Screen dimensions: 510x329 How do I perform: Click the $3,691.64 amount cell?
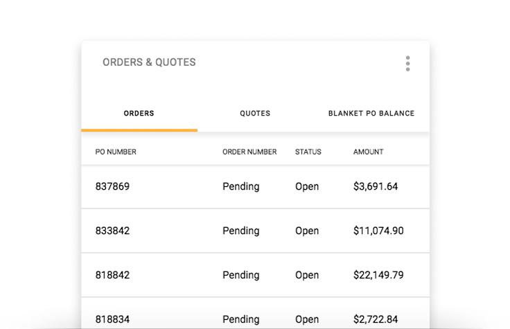[376, 186]
